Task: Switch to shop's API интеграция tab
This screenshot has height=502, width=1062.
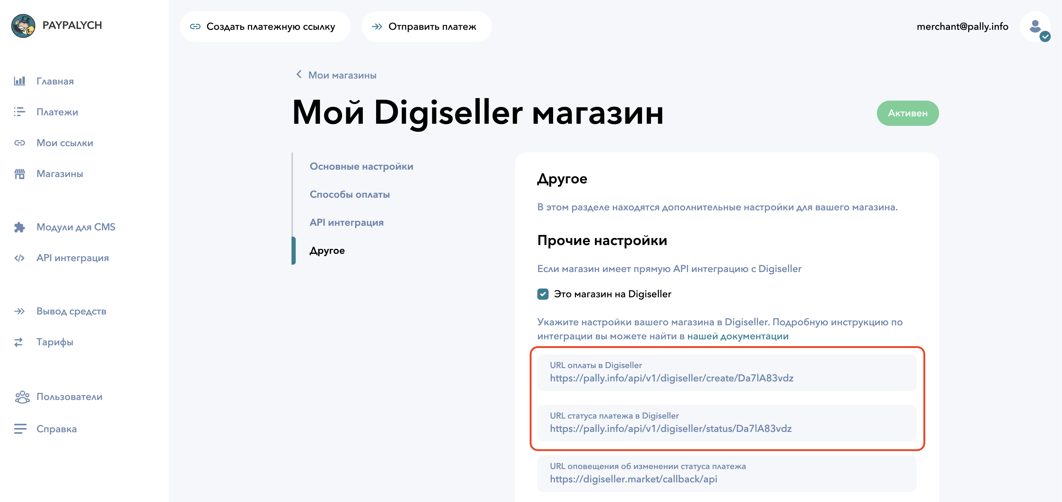Action: [346, 222]
